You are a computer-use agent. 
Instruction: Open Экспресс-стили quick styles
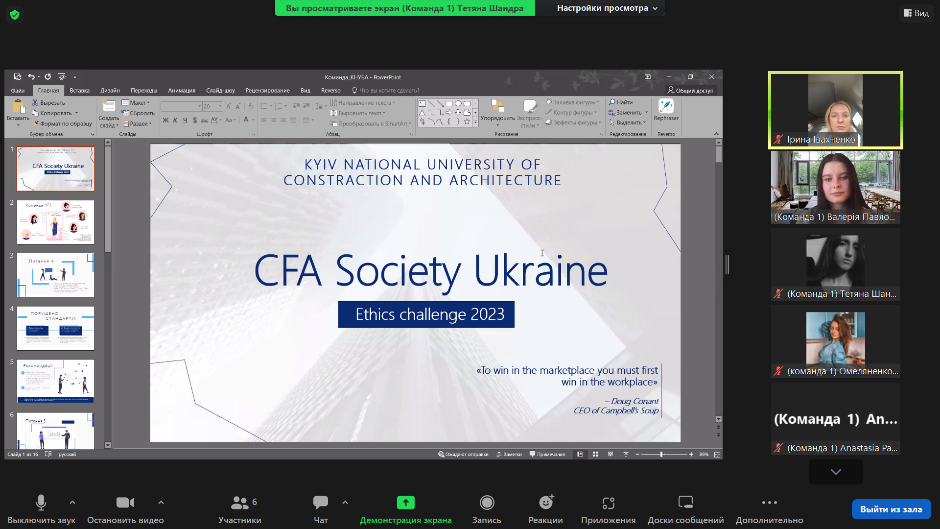click(x=530, y=114)
